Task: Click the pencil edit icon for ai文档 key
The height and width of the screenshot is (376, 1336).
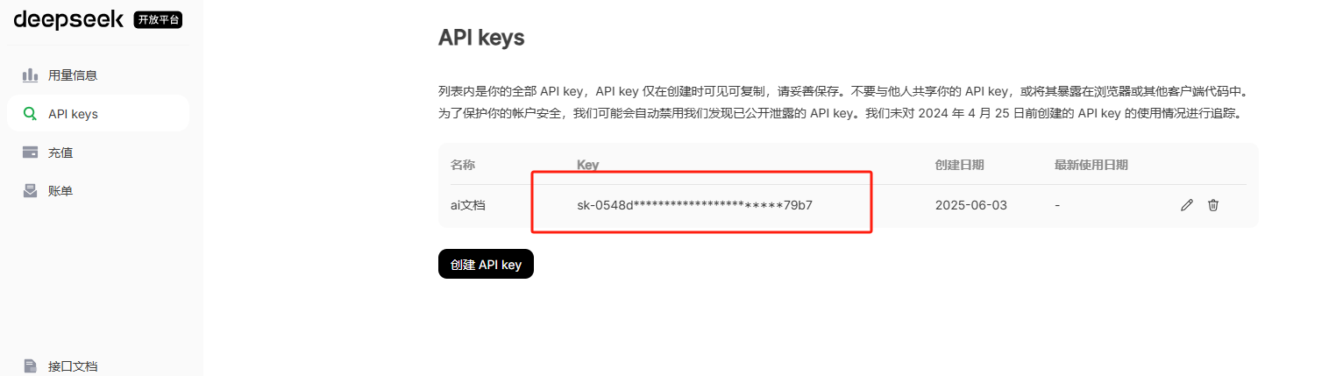Action: tap(1187, 205)
